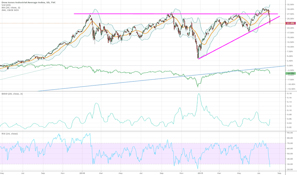
Task: Click the 32.50% price axis label
Action: (291, 4)
